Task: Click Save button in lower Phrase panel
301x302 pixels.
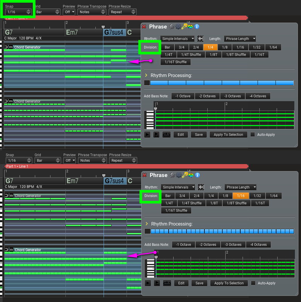Action: 200,283
